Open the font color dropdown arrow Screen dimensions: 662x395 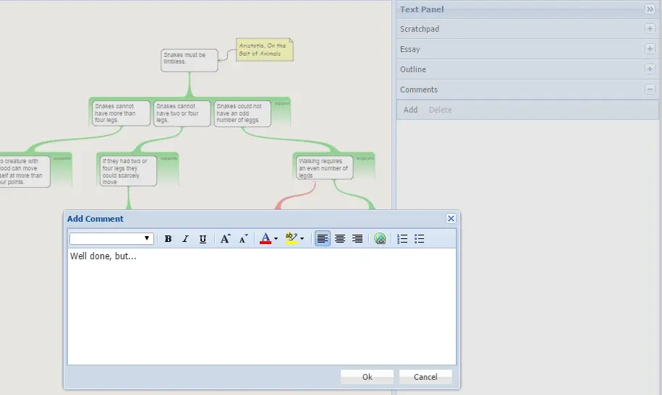(276, 239)
